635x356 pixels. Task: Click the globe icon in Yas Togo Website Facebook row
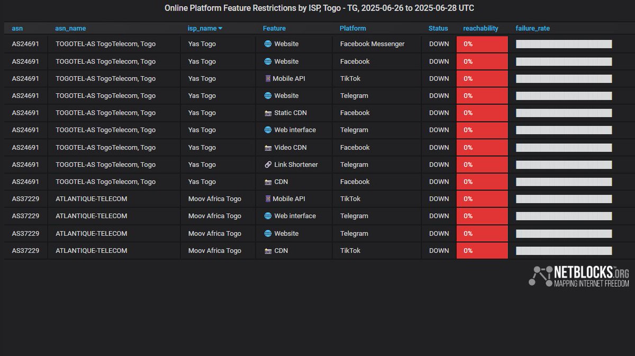[x=268, y=61]
